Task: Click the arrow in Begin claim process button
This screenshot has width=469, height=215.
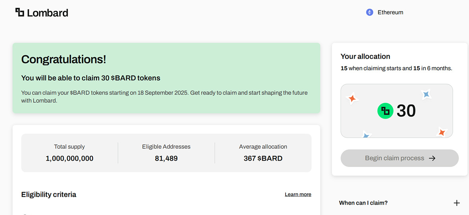Action: pos(432,158)
